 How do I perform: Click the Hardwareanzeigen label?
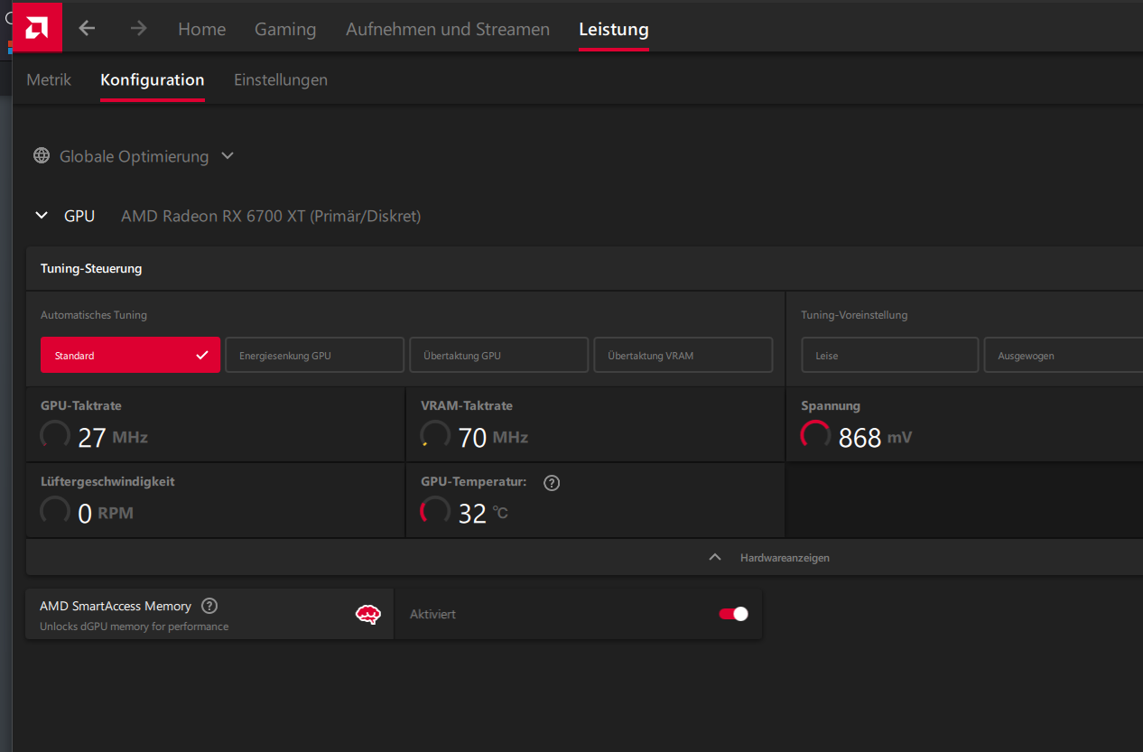click(x=785, y=558)
